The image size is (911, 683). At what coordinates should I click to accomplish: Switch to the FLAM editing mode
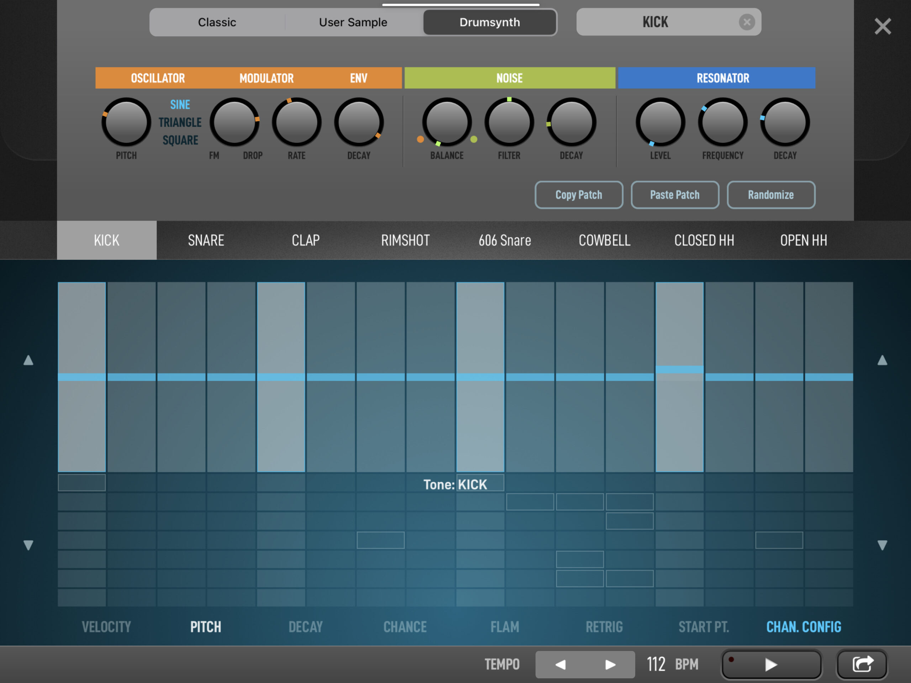tap(505, 626)
